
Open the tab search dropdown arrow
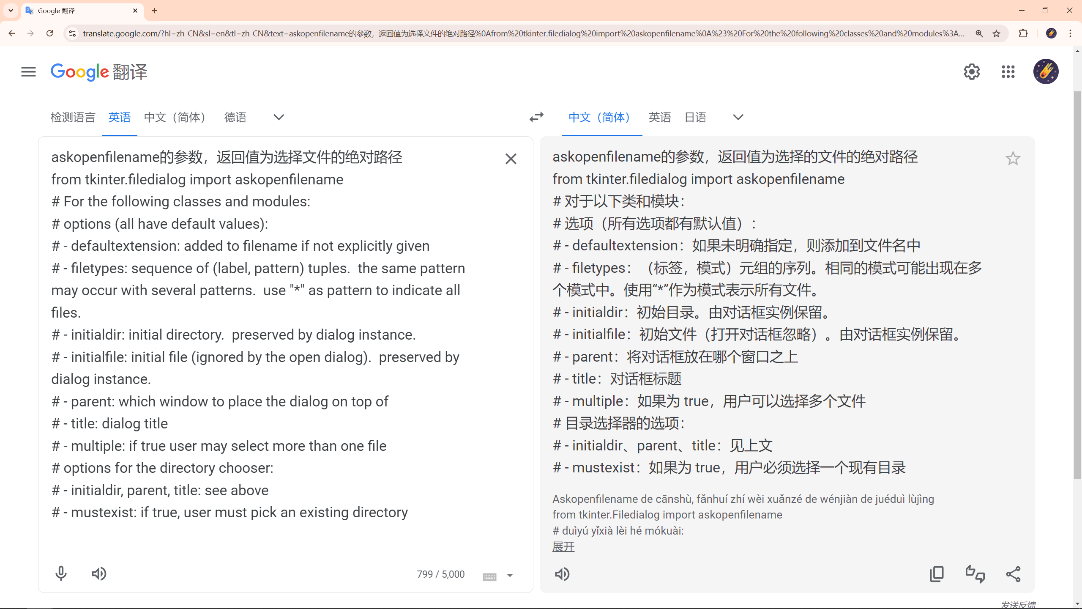tap(11, 11)
